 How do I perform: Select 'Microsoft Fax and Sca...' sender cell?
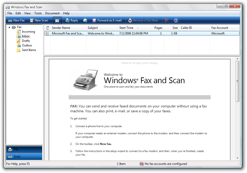click(x=68, y=33)
